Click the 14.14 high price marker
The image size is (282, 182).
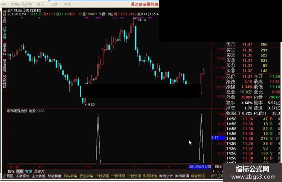click(x=141, y=20)
